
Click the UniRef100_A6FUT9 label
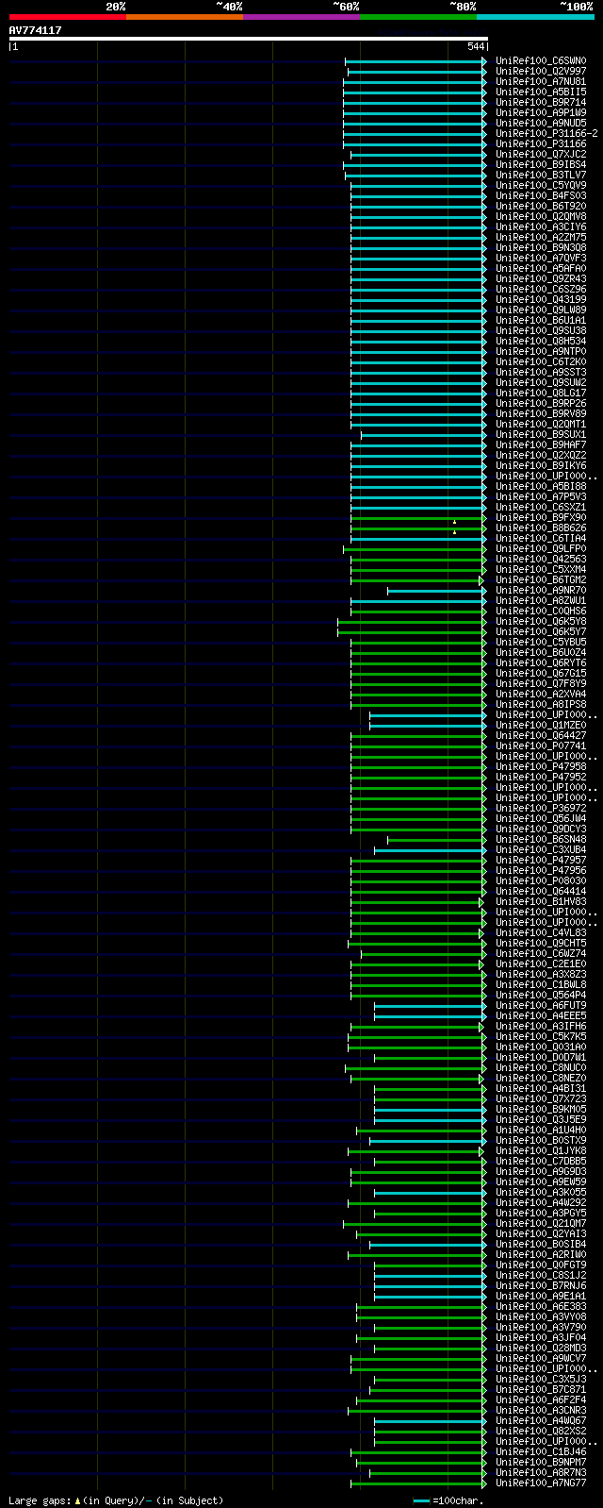pyautogui.click(x=541, y=1006)
